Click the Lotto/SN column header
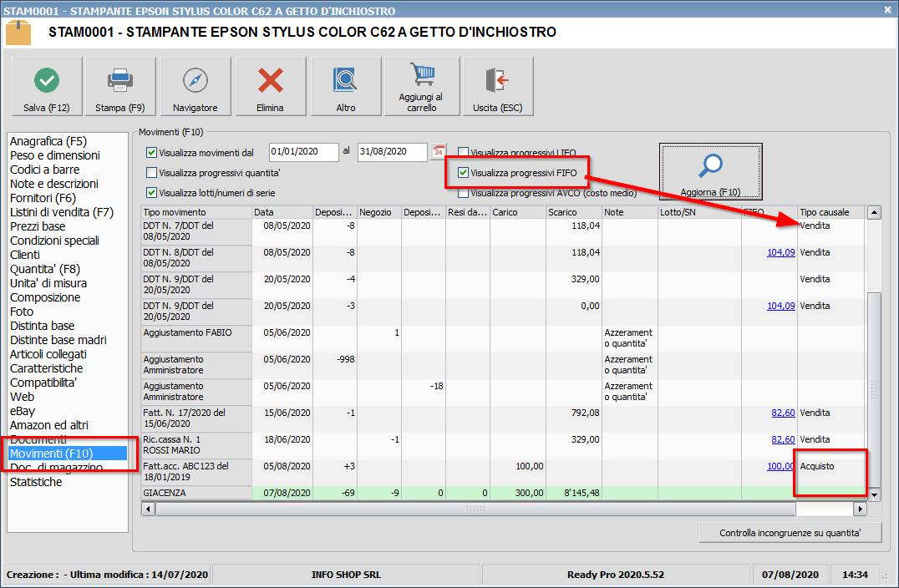 699,212
